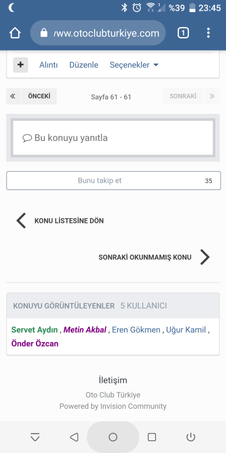The image size is (226, 453).
Task: Select the Düzenle edit option
Action: [84, 65]
